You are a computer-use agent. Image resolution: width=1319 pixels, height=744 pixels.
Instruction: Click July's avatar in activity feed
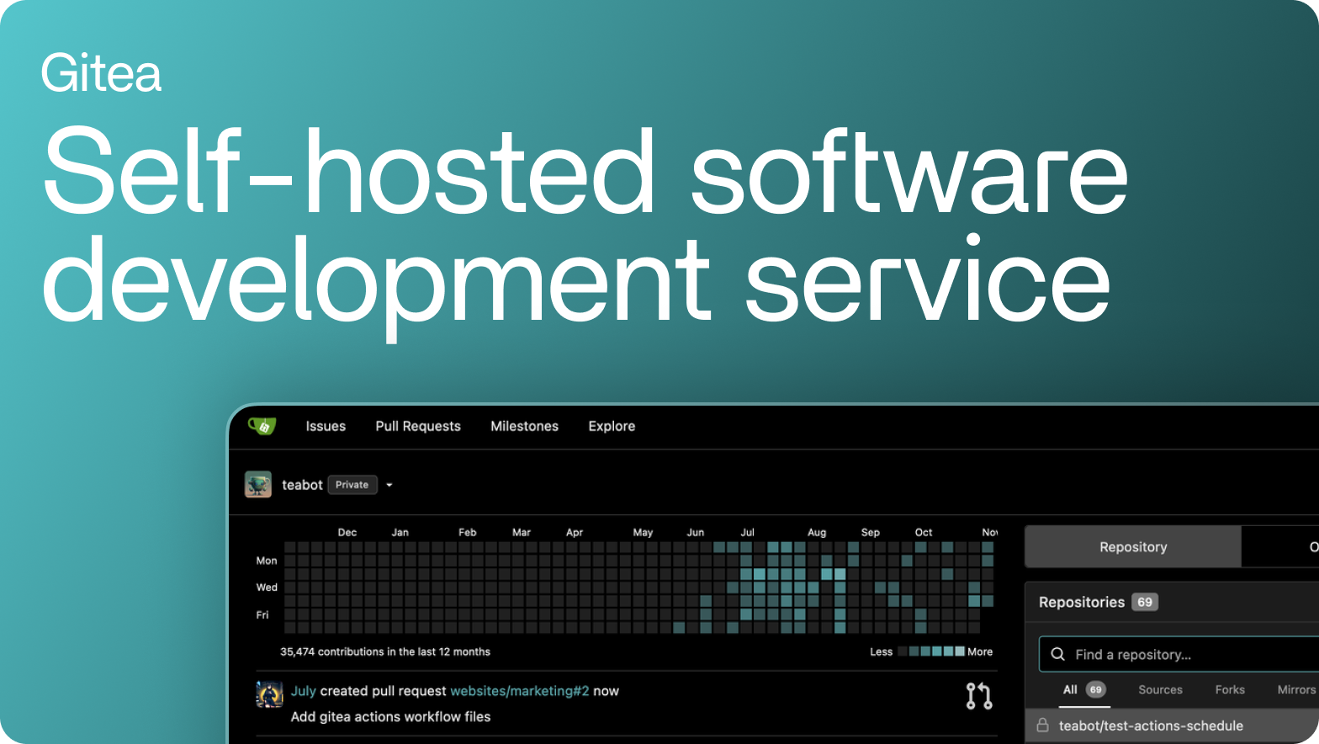tap(269, 694)
